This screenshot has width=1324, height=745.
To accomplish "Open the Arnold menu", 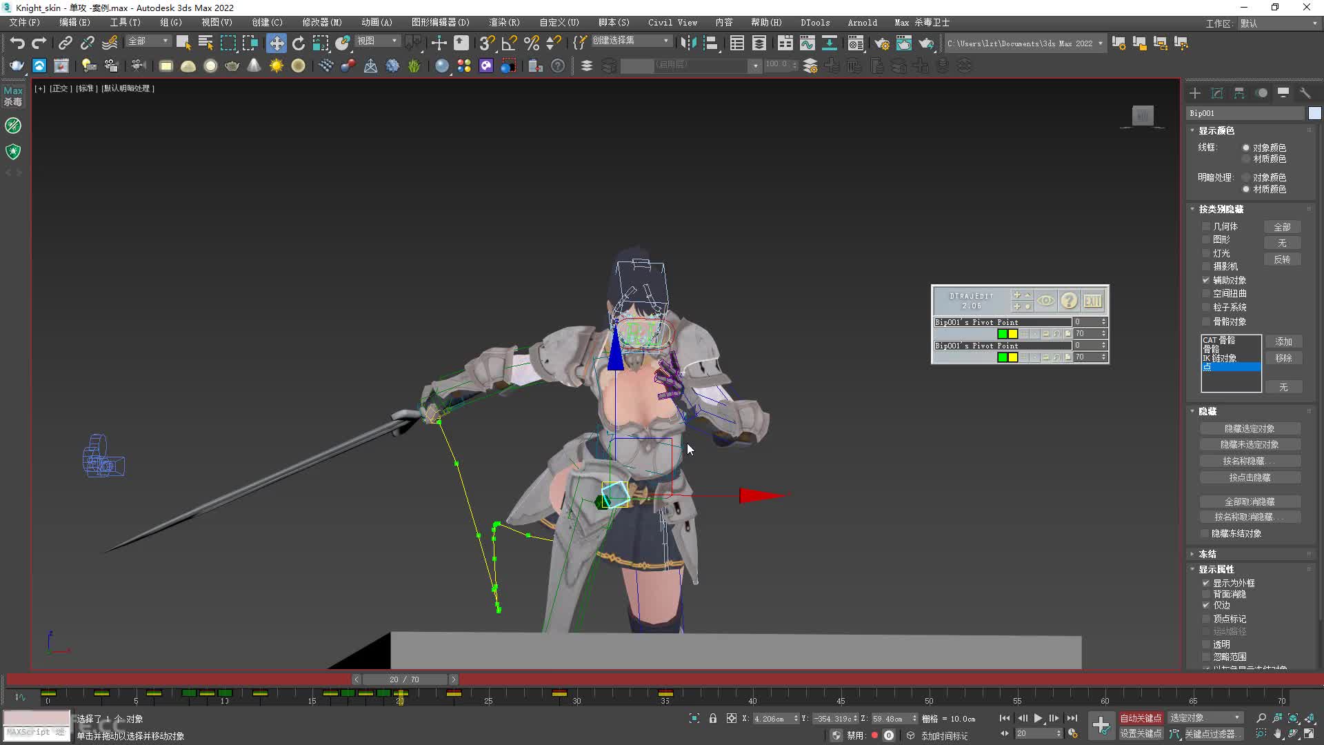I will [862, 23].
